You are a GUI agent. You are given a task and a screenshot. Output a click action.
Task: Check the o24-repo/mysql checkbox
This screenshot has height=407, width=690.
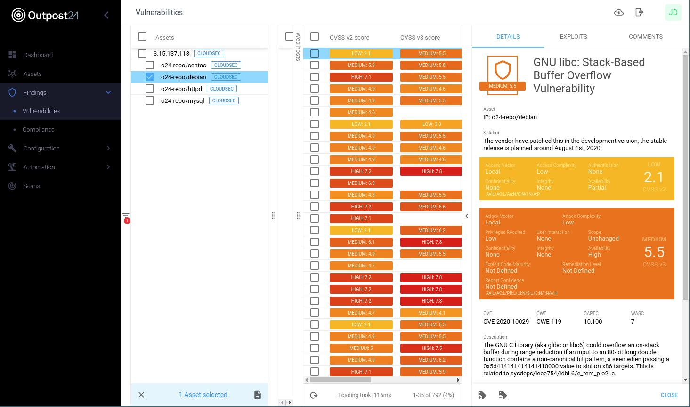(x=150, y=100)
